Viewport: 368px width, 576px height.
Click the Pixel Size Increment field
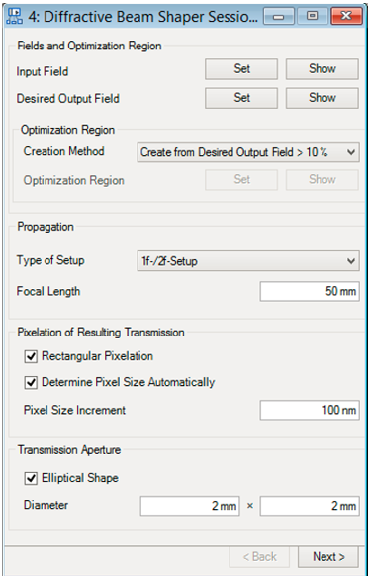pyautogui.click(x=310, y=410)
